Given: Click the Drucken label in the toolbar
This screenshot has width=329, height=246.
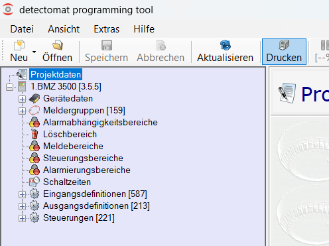Looking at the screenshot, I should coord(284,58).
